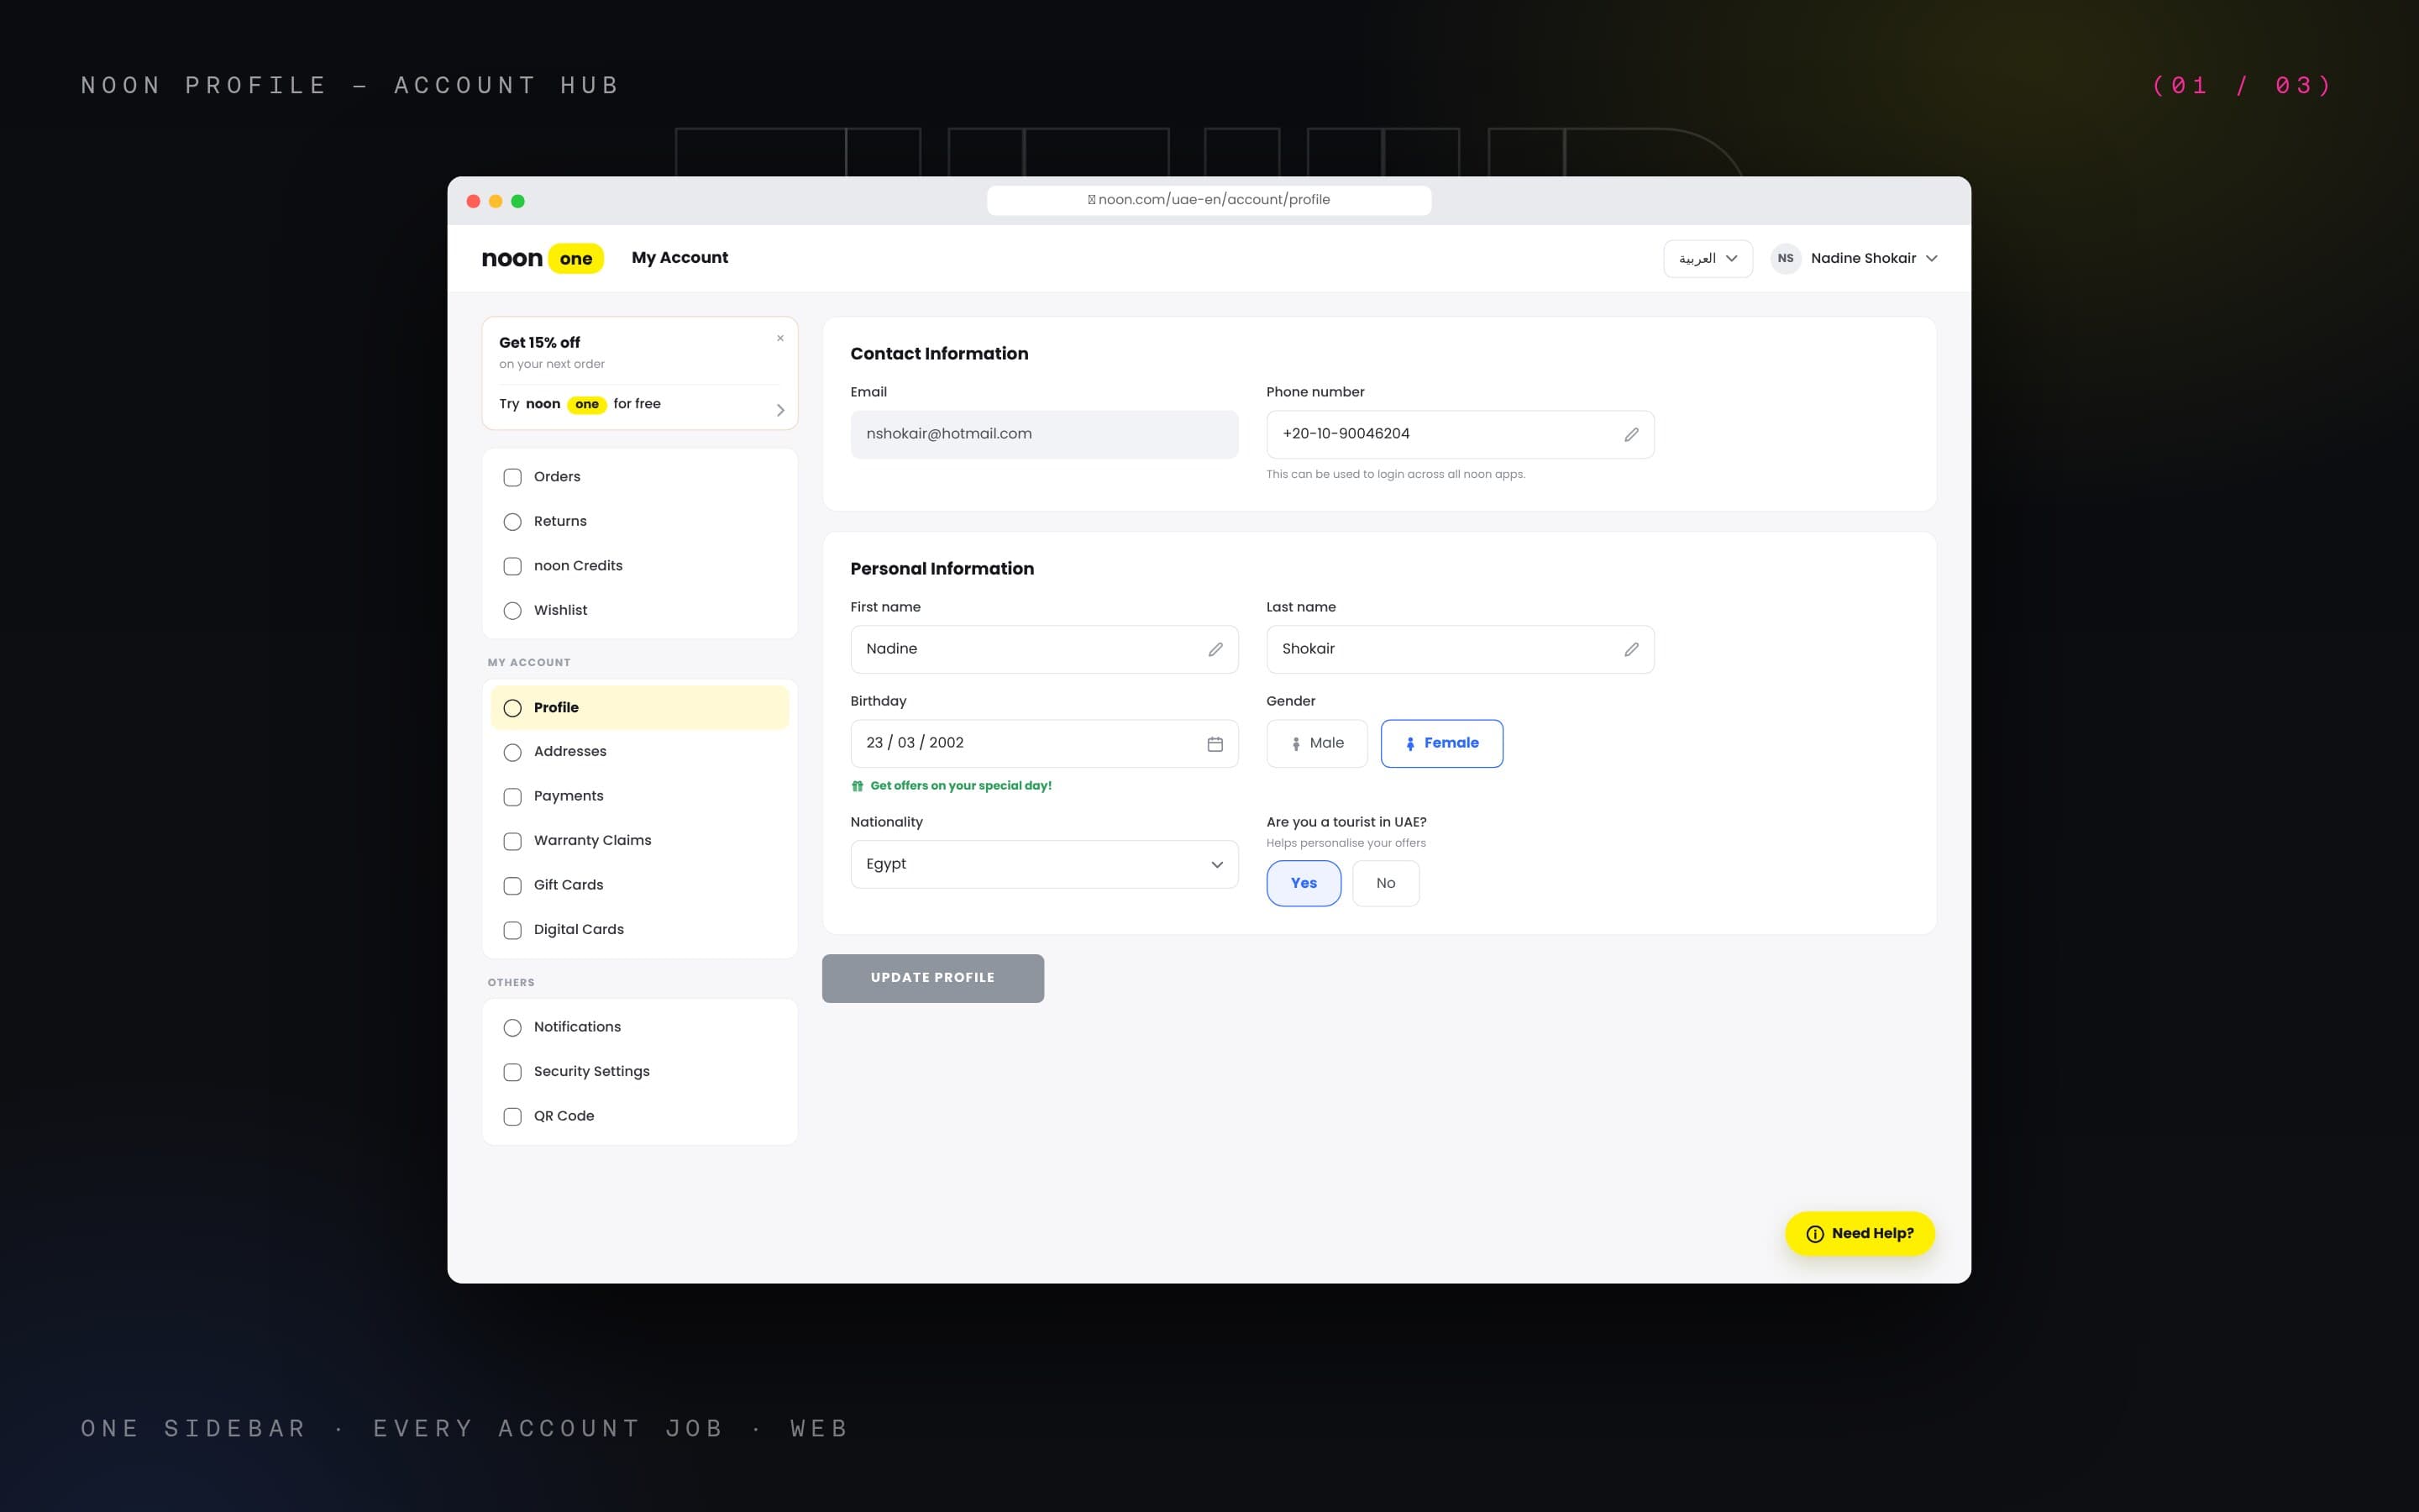The height and width of the screenshot is (1512, 2419).
Task: Click the phone number input field
Action: click(1461, 435)
